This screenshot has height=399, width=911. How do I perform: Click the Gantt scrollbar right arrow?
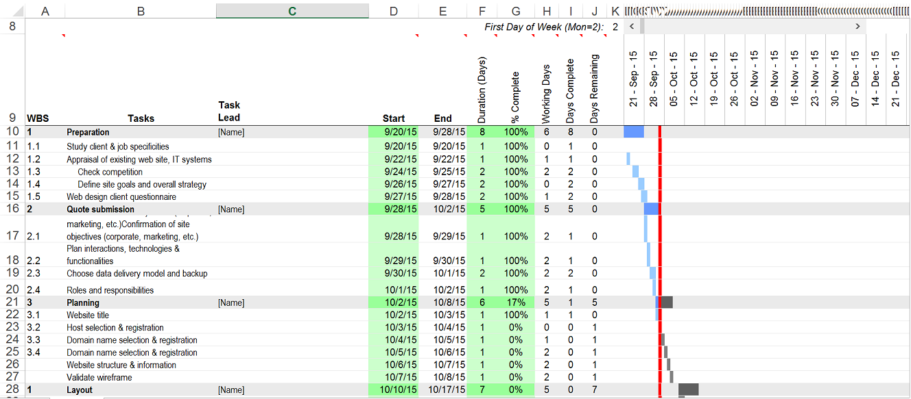pos(857,26)
